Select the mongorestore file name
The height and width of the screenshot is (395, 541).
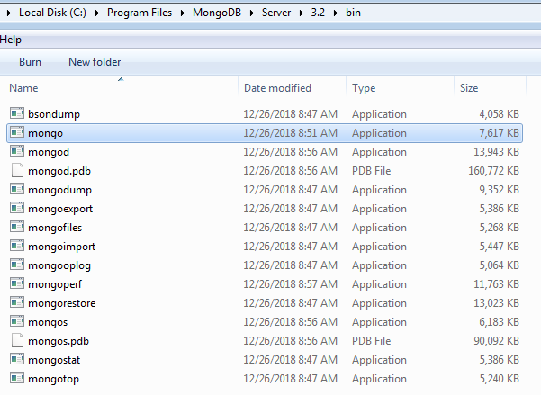pos(62,303)
